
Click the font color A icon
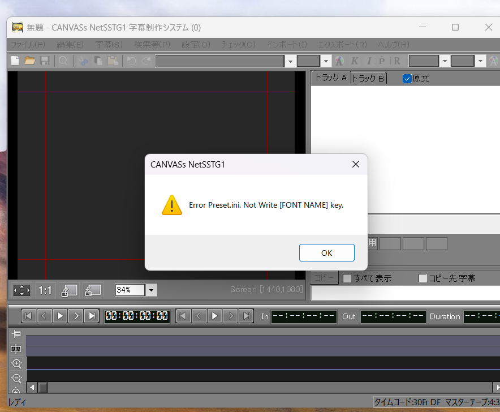point(339,61)
